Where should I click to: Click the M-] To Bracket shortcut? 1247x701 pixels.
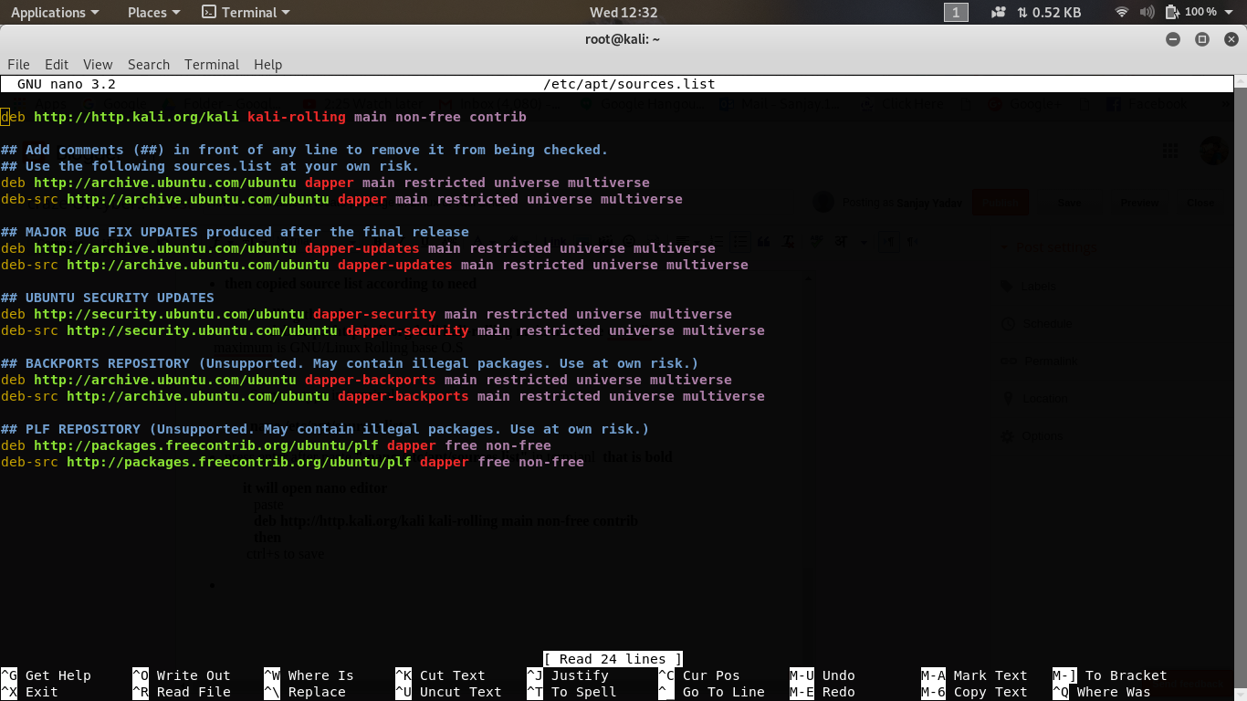point(1110,675)
